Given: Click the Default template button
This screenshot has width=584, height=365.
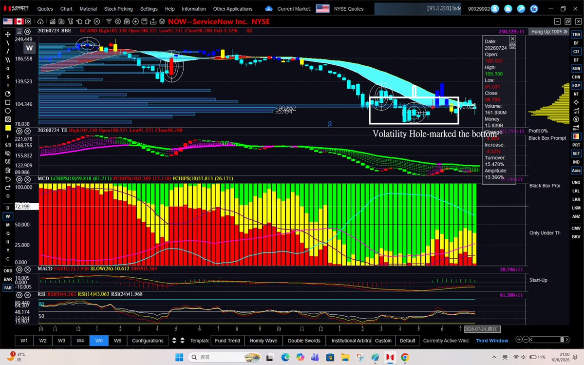Looking at the screenshot, I should (408, 341).
